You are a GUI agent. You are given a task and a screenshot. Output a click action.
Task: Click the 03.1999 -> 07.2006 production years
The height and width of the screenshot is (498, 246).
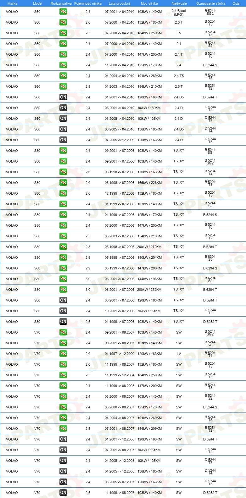click(x=120, y=268)
